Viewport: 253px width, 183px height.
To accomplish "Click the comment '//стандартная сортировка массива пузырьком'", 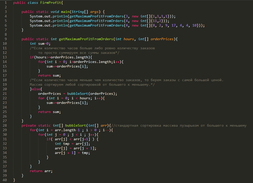I will tap(179, 126).
